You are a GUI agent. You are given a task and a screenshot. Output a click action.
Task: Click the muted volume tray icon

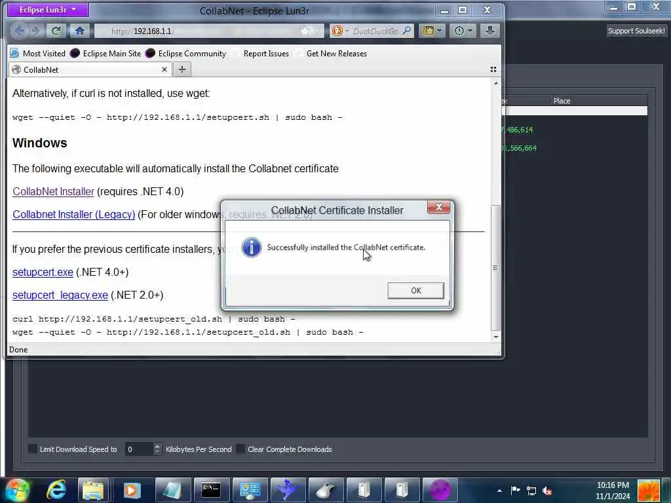547,490
